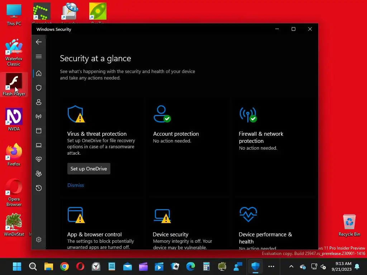Image resolution: width=367 pixels, height=275 pixels.
Task: Click the Device security tile icon
Action: (x=162, y=216)
